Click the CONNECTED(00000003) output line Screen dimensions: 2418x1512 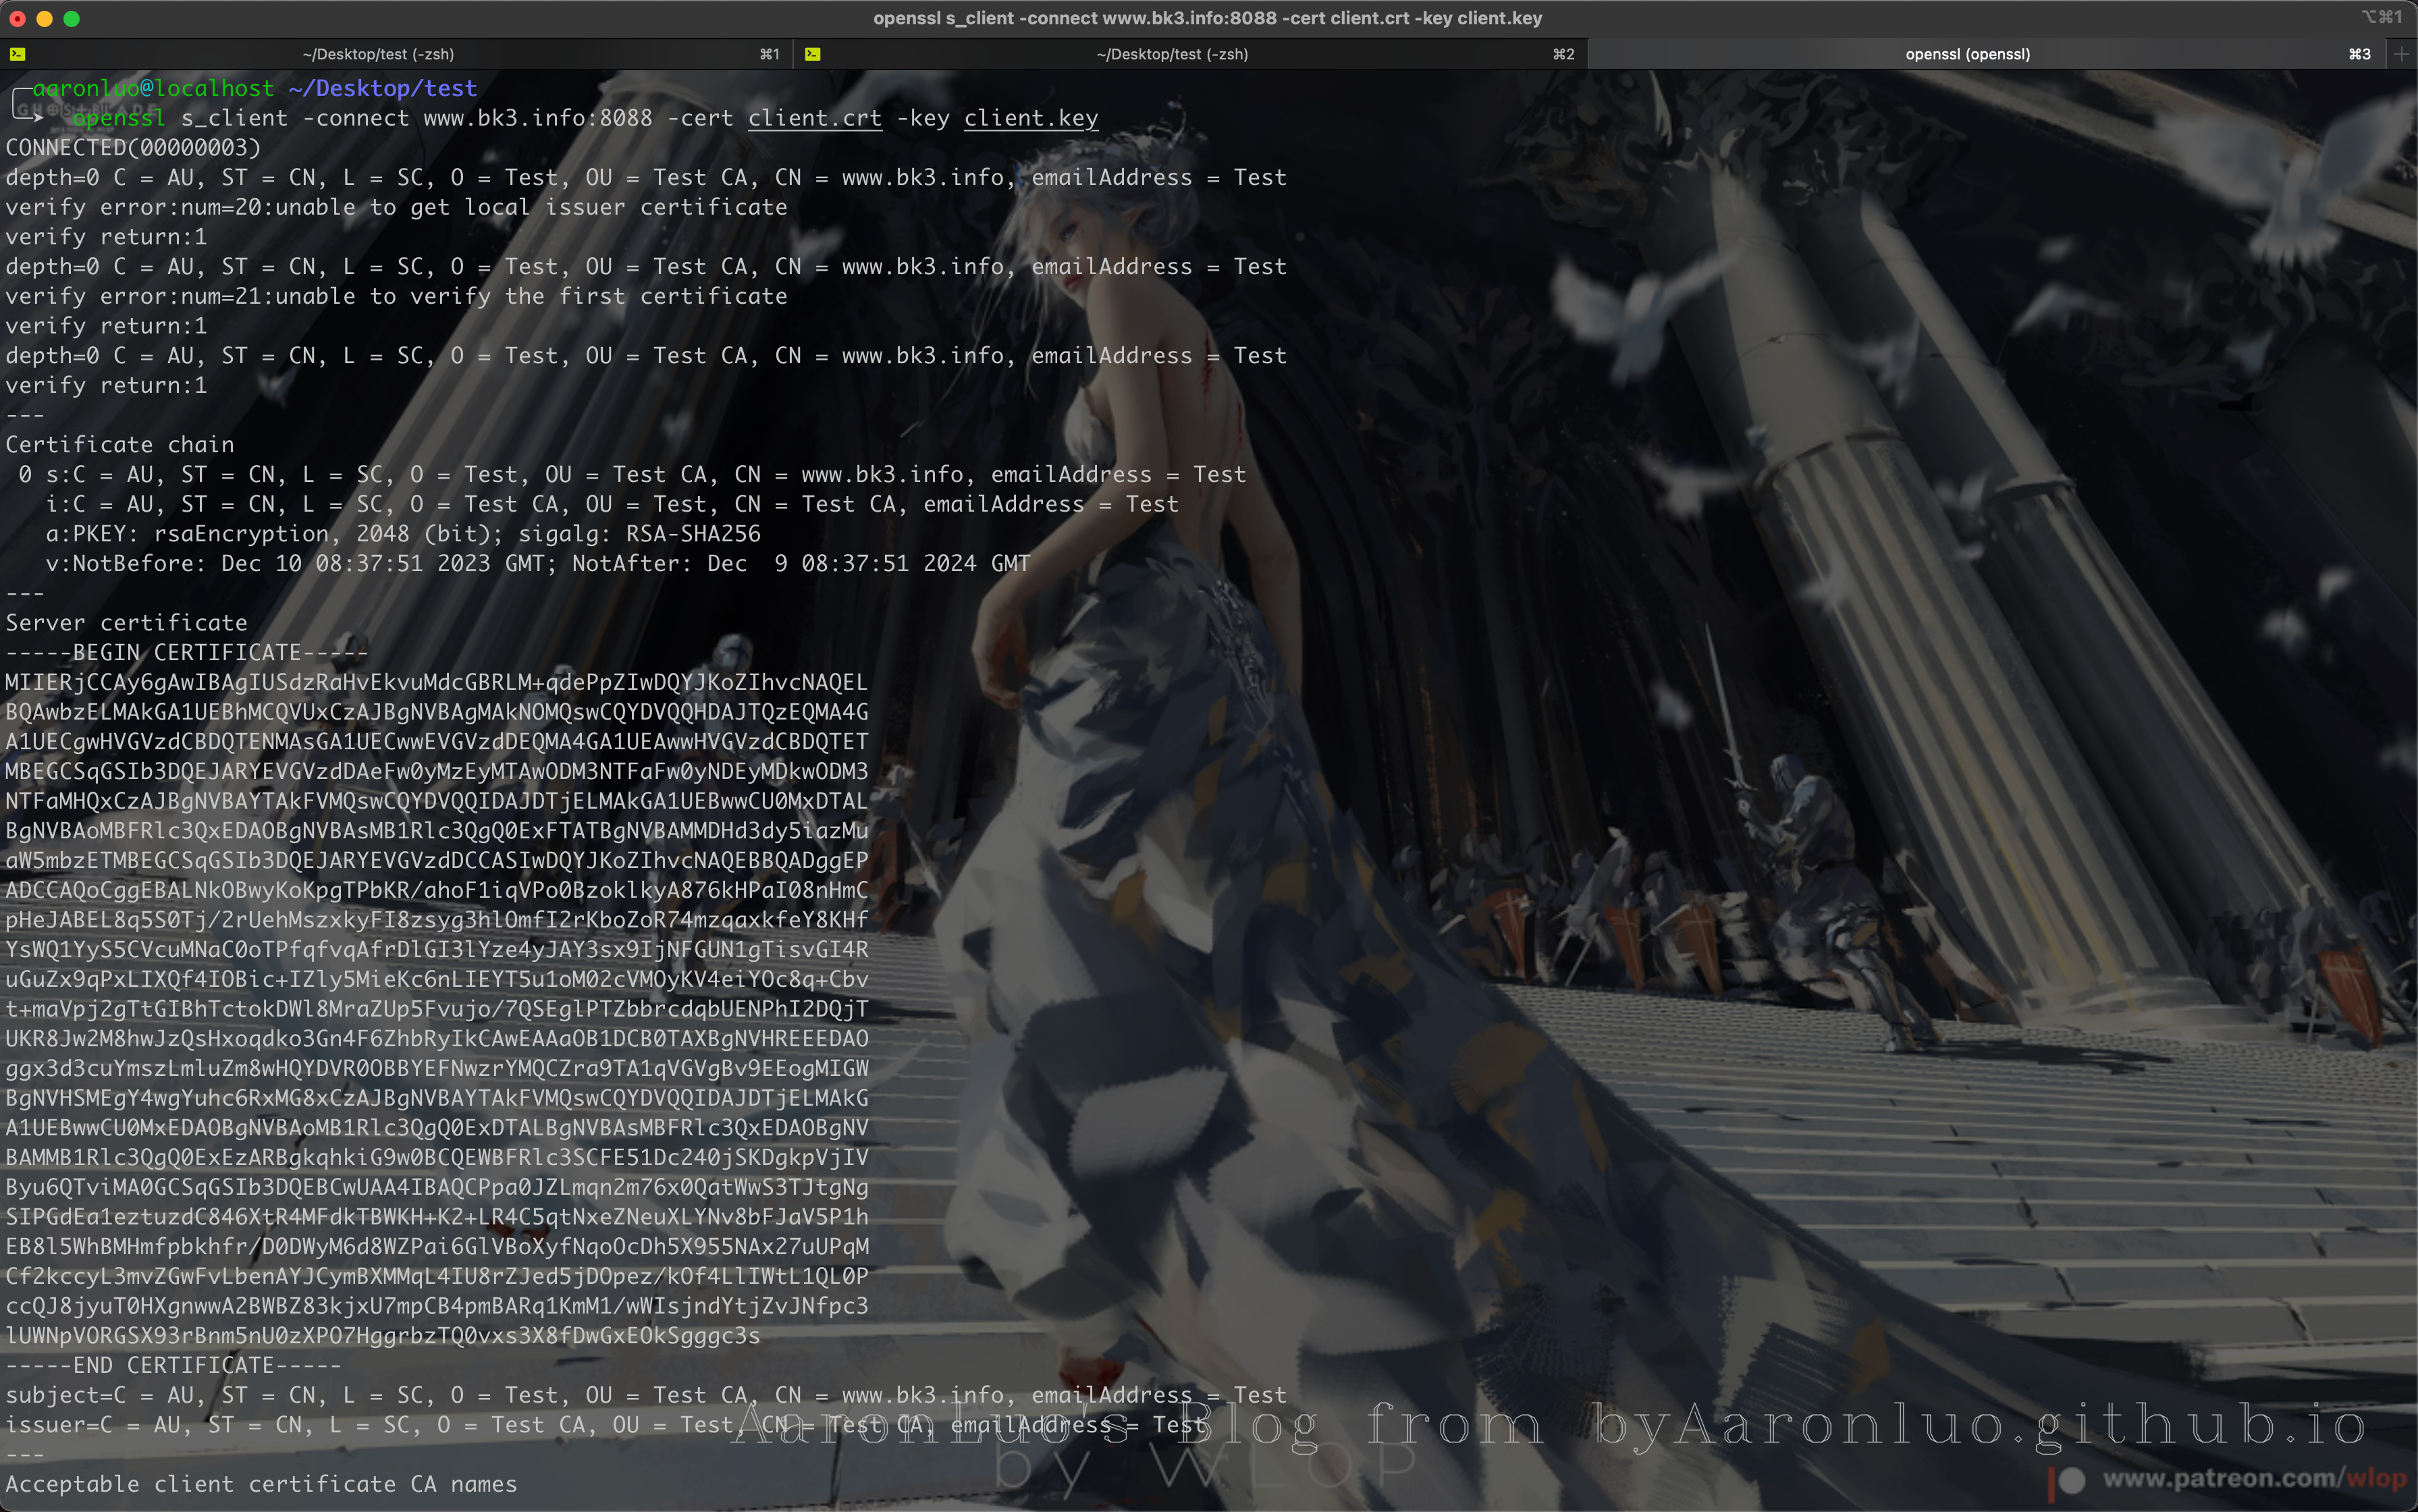(133, 147)
